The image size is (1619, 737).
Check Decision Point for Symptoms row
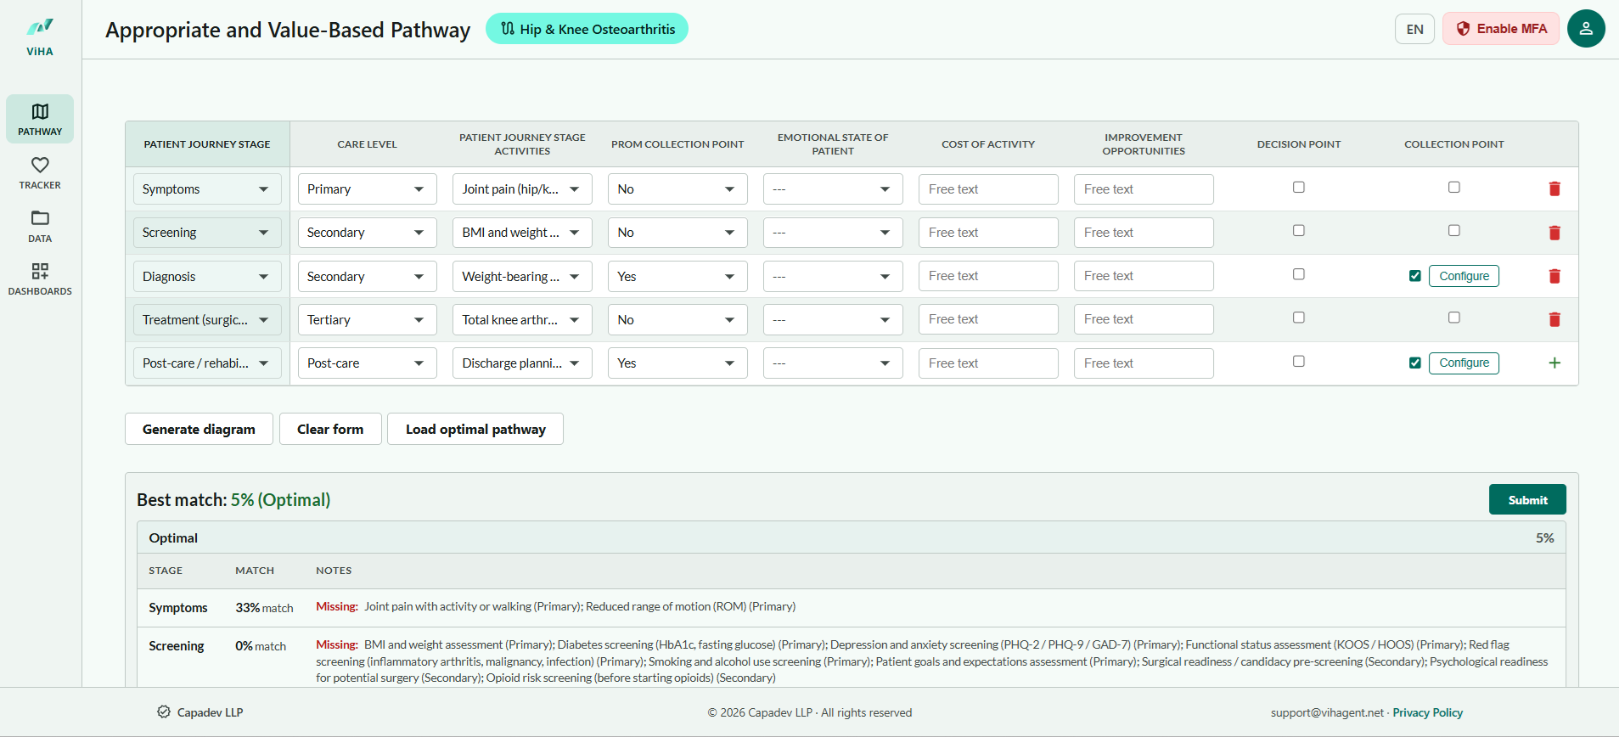click(x=1298, y=187)
